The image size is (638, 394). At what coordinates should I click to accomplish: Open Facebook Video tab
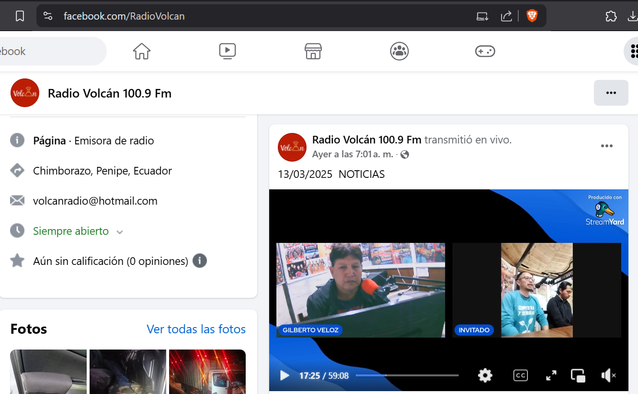pos(227,51)
